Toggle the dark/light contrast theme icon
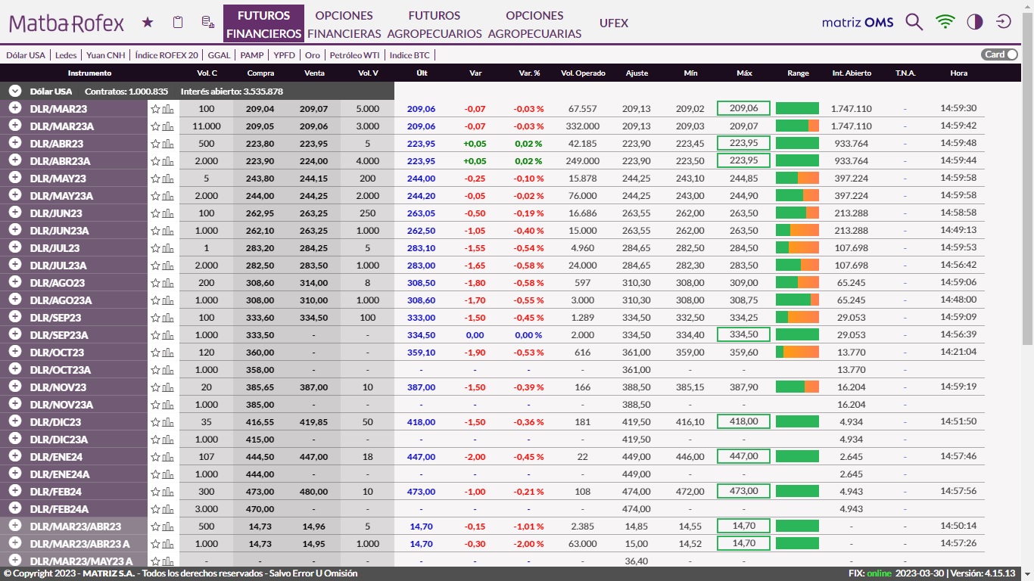1034x581 pixels. point(975,22)
